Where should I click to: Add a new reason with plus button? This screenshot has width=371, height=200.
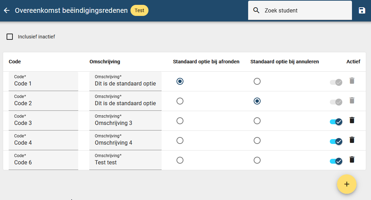347,184
